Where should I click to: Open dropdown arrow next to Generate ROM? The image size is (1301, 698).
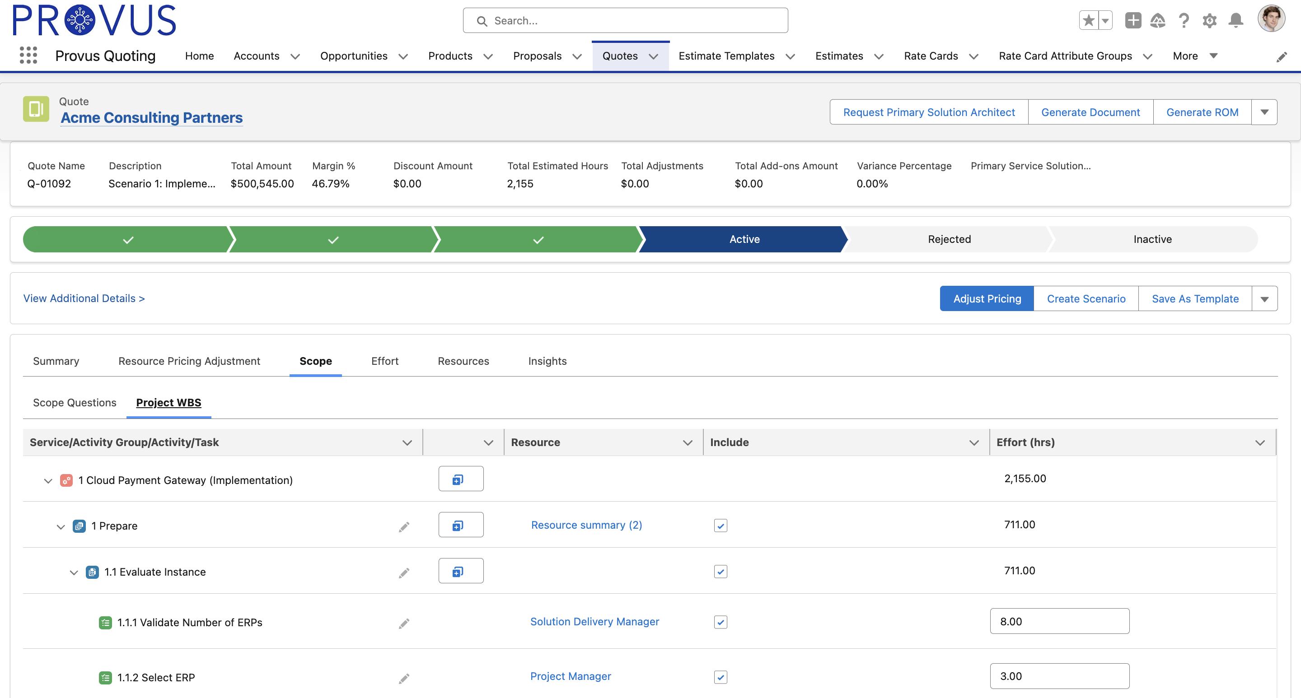click(1264, 112)
